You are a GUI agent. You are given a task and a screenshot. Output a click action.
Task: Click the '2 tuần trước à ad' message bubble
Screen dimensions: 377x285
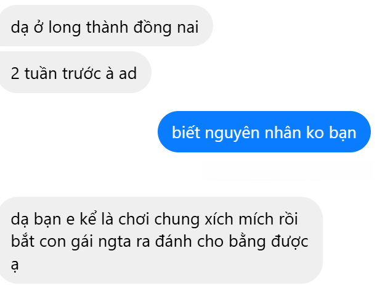point(74,72)
